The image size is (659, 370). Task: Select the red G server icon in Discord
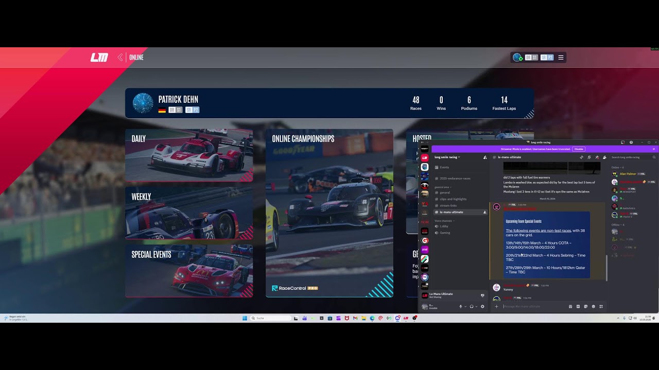point(425,240)
